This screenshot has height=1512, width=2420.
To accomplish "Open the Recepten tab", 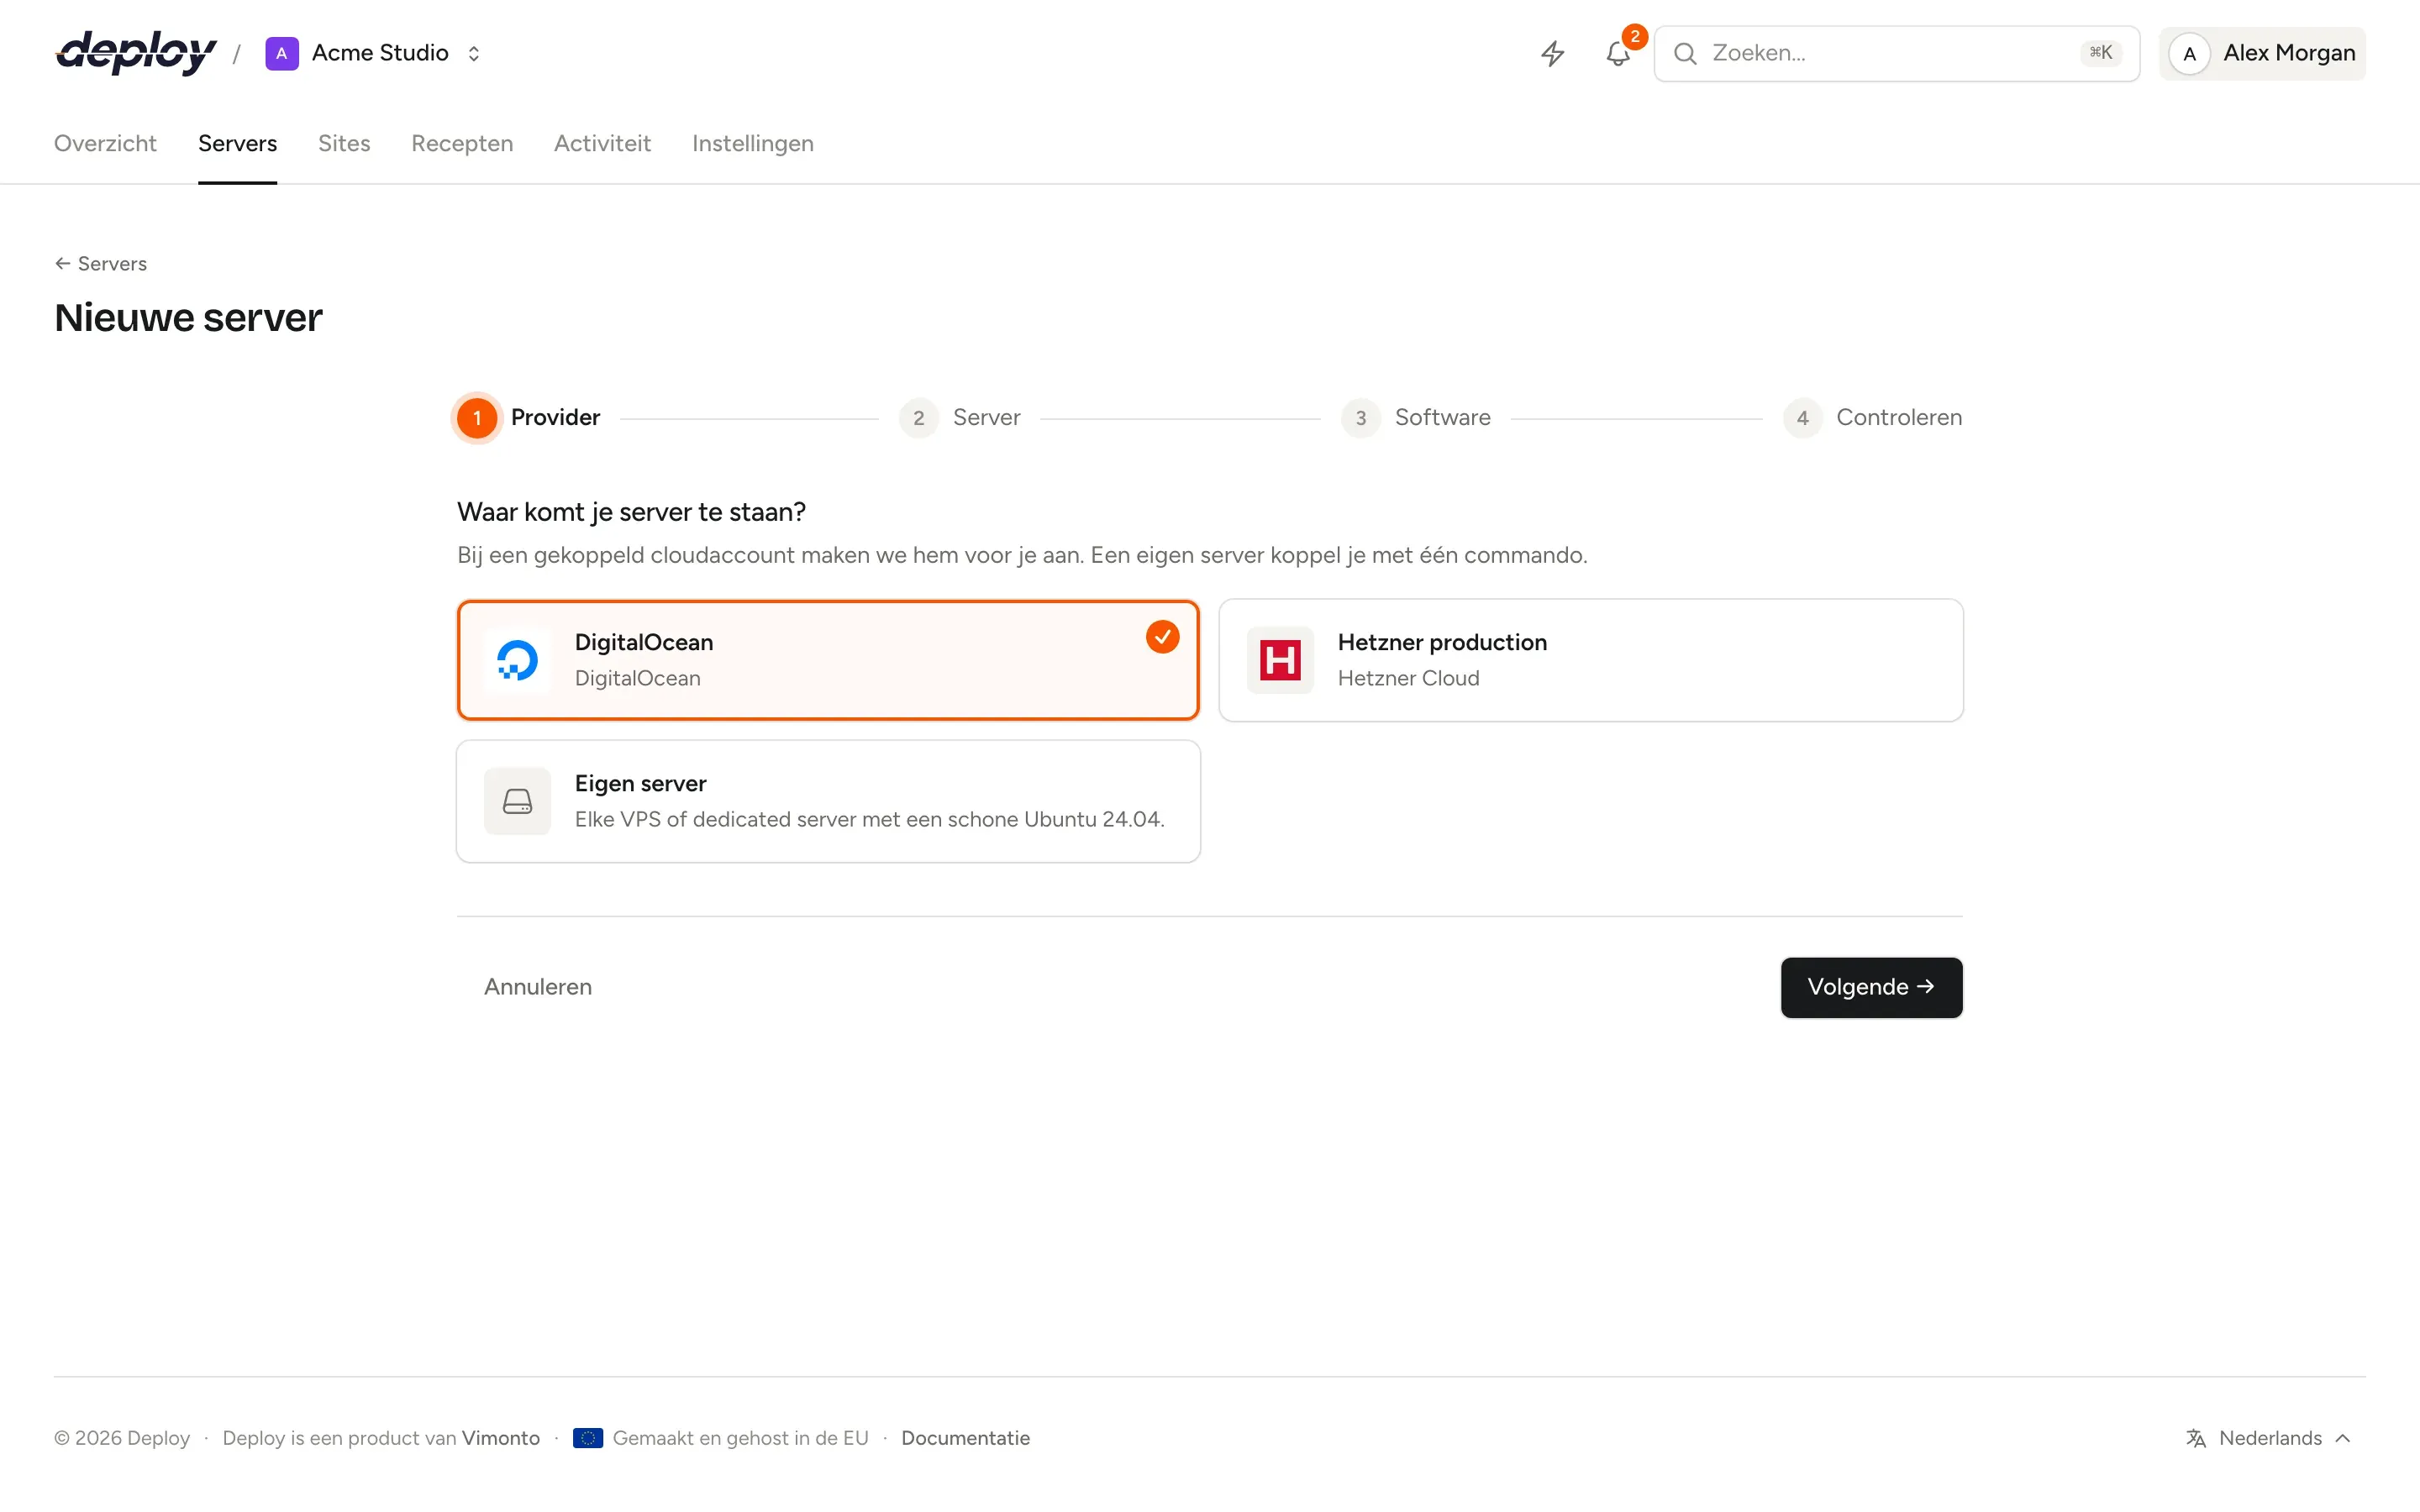I will 462,143.
